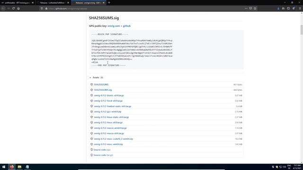Go to browser home page icon
Screen dimensions: 303x170
pyautogui.click(x=18, y=8)
